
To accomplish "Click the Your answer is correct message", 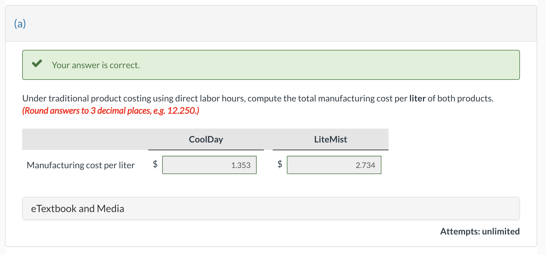I will pyautogui.click(x=95, y=65).
